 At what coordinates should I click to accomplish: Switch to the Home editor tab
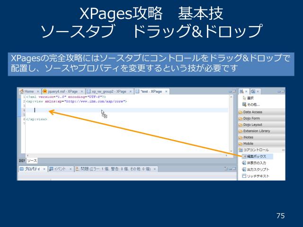point(28,91)
